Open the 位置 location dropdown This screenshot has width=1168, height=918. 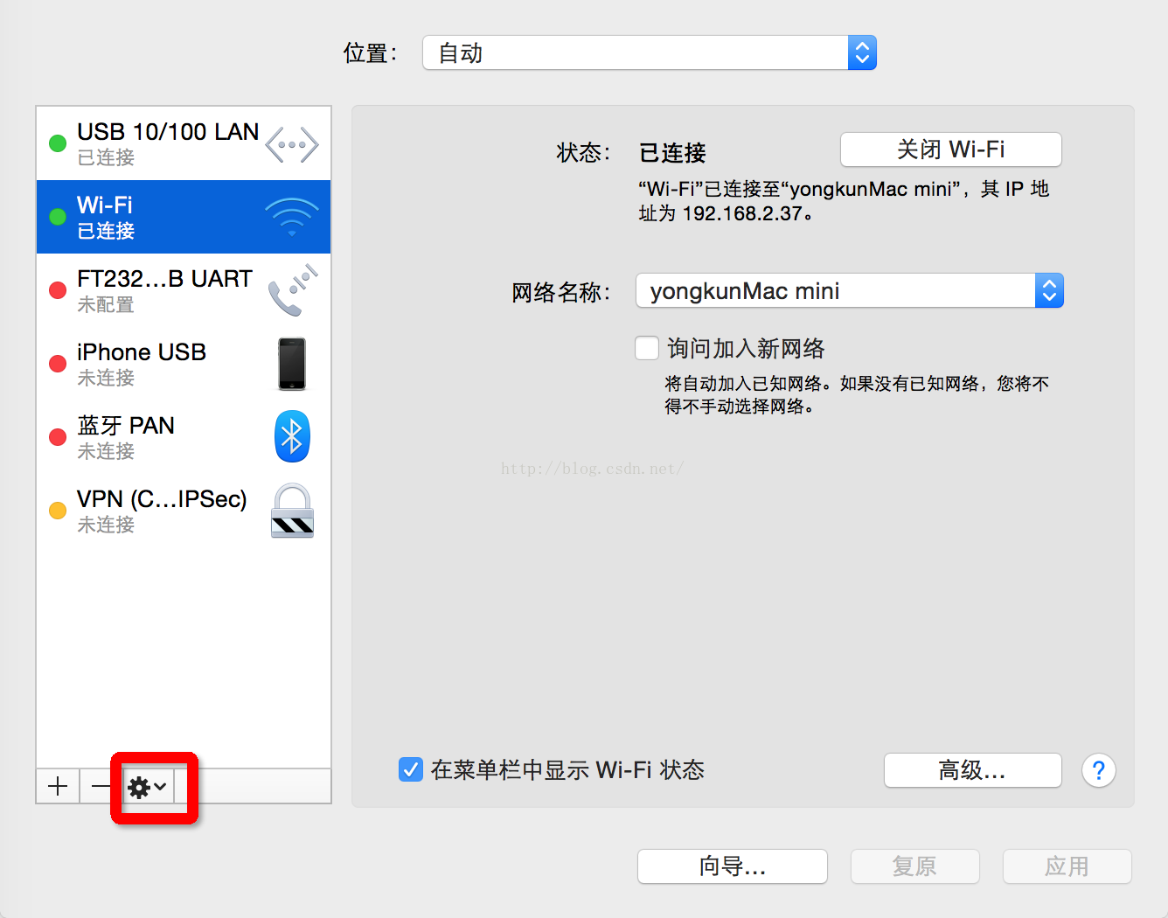click(650, 52)
